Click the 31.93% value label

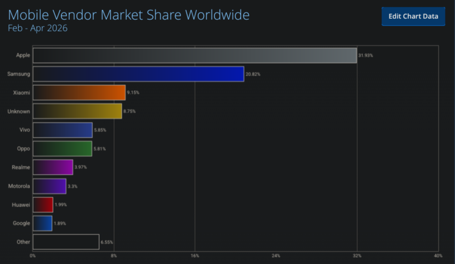365,55
